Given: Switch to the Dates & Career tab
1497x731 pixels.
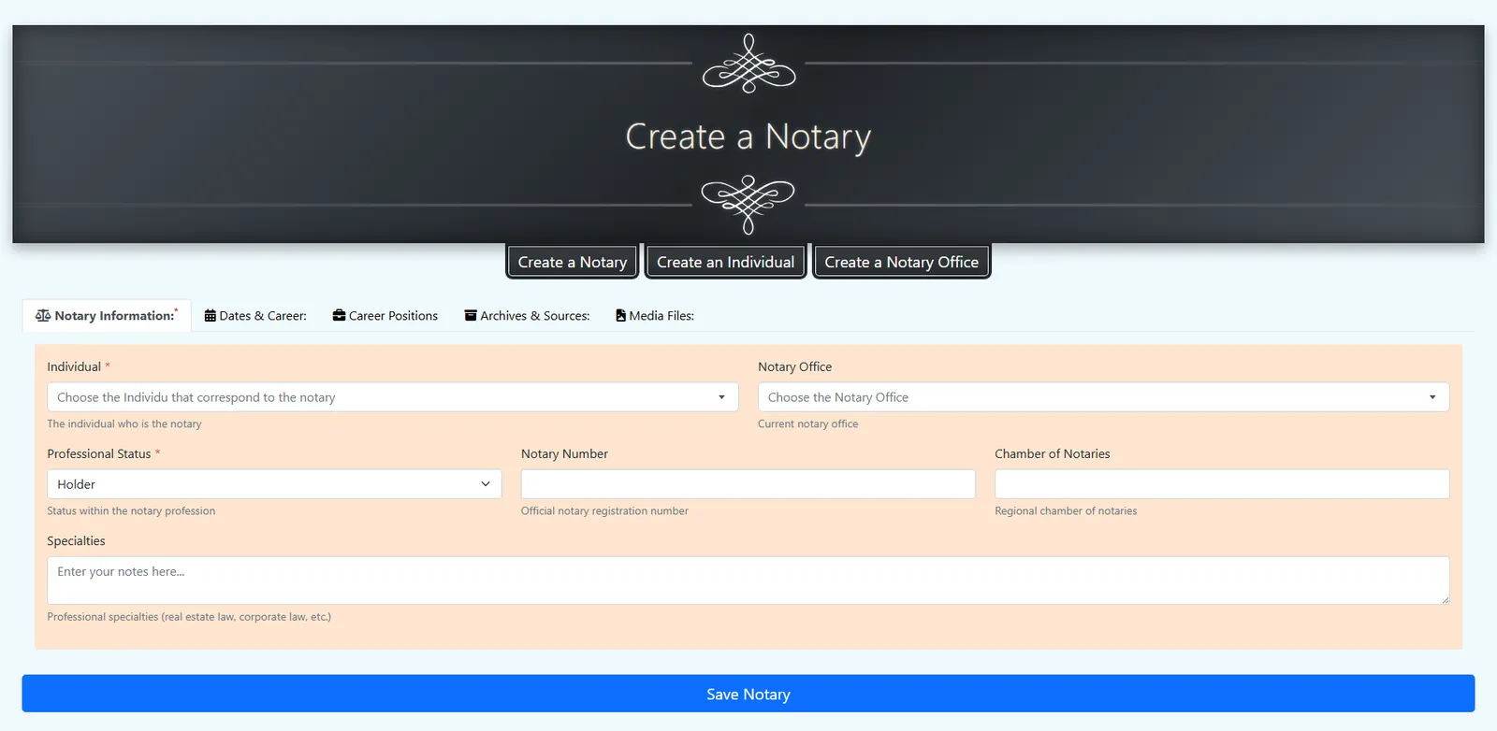Looking at the screenshot, I should click(x=255, y=316).
